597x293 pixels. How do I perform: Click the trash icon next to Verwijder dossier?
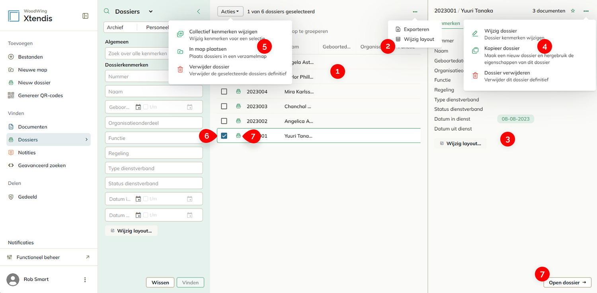tap(180, 70)
